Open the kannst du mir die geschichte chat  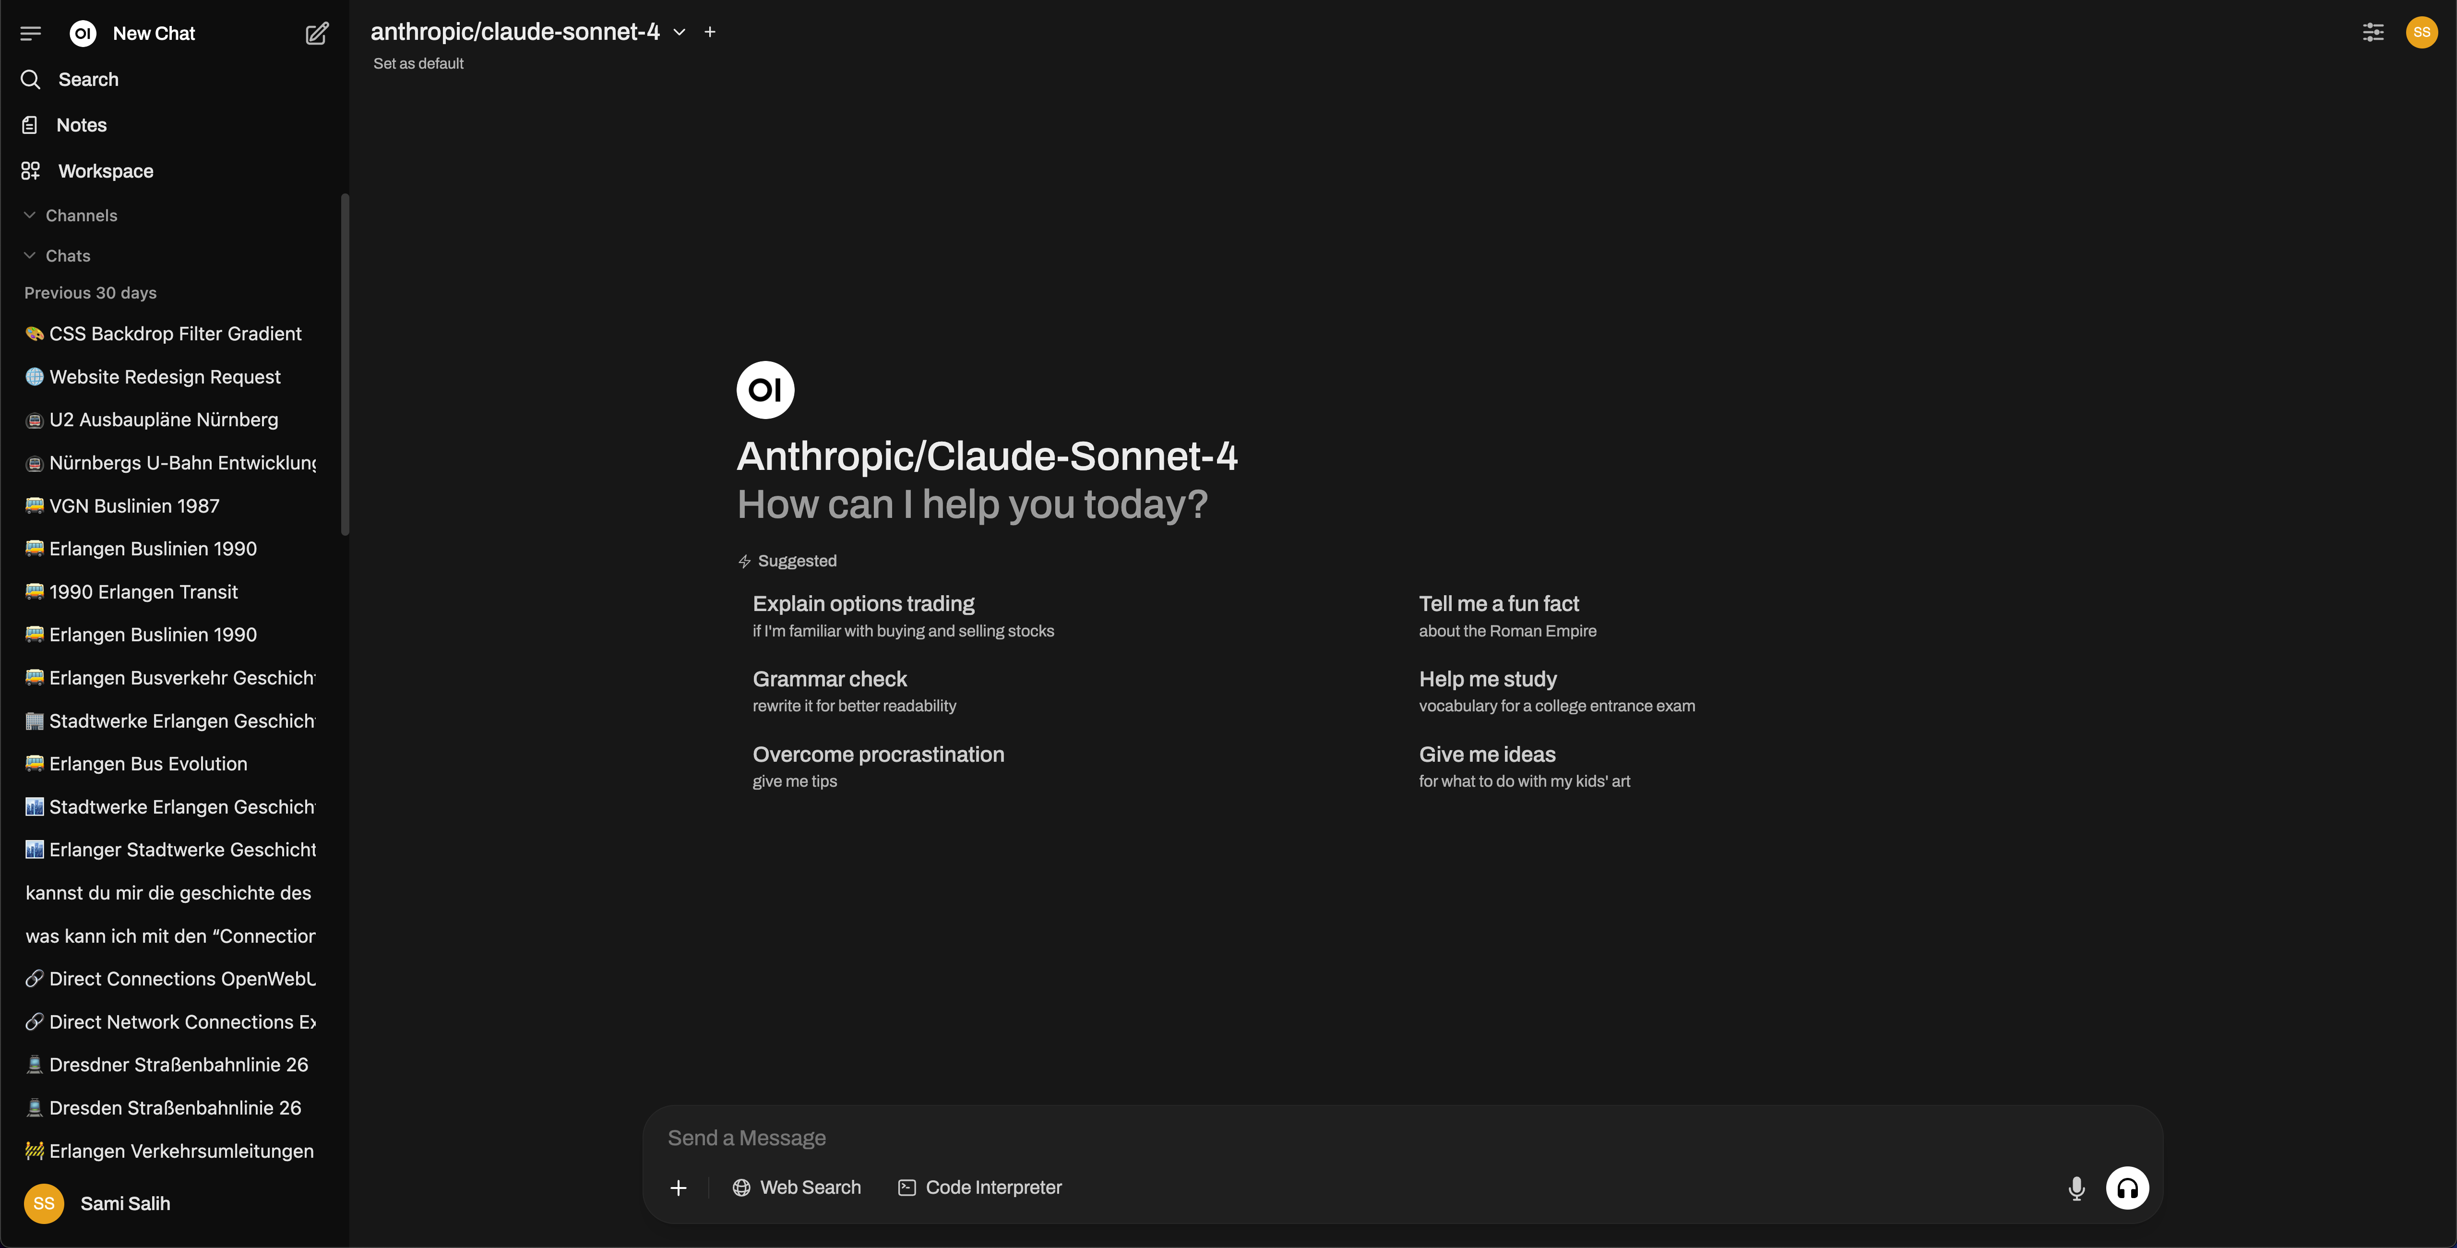[170, 893]
